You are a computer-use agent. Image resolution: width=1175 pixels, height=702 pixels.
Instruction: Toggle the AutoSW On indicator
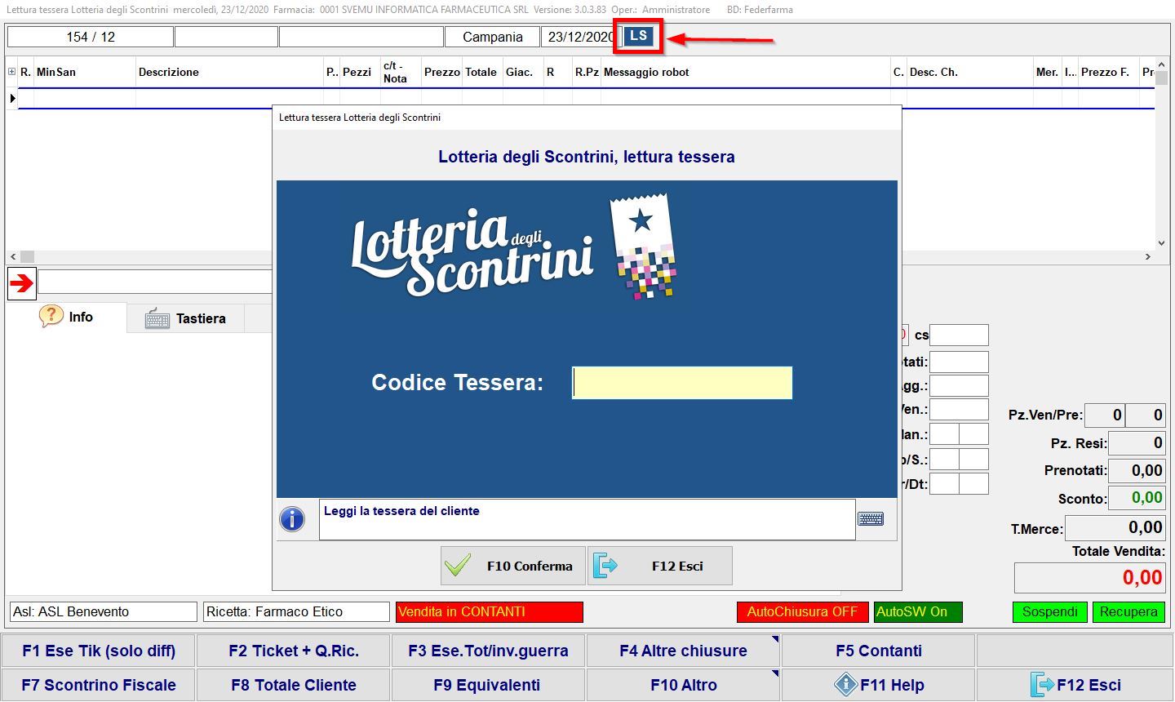pos(918,612)
